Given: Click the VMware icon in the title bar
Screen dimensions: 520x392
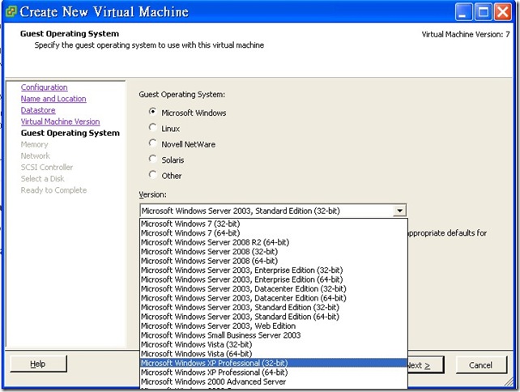Looking at the screenshot, I should pyautogui.click(x=11, y=11).
